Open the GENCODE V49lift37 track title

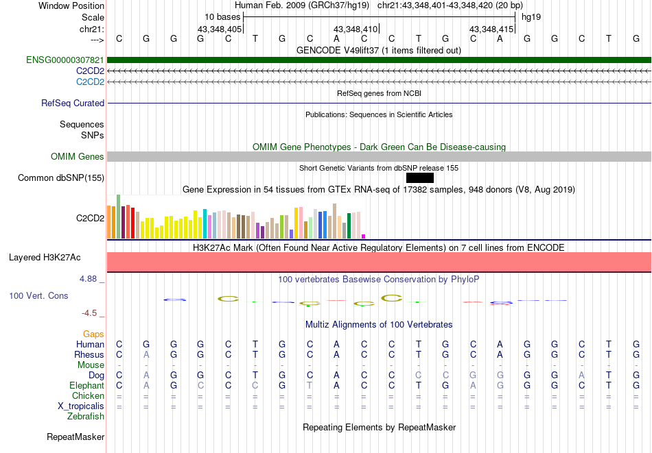click(378, 50)
